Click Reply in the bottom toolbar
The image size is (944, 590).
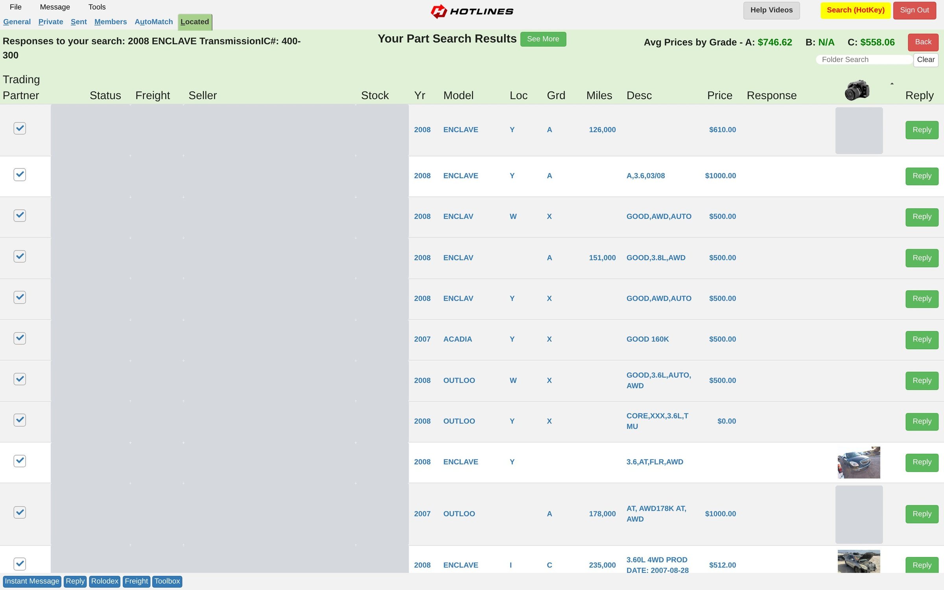pyautogui.click(x=75, y=581)
